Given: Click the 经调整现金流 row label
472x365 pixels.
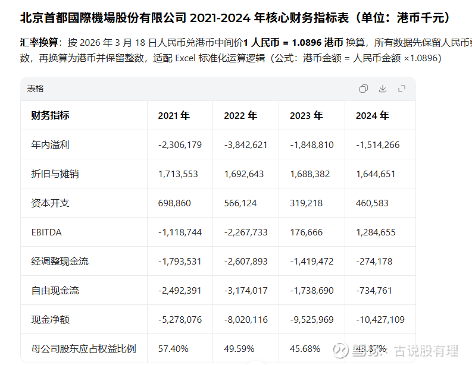Looking at the screenshot, I should click(60, 262).
